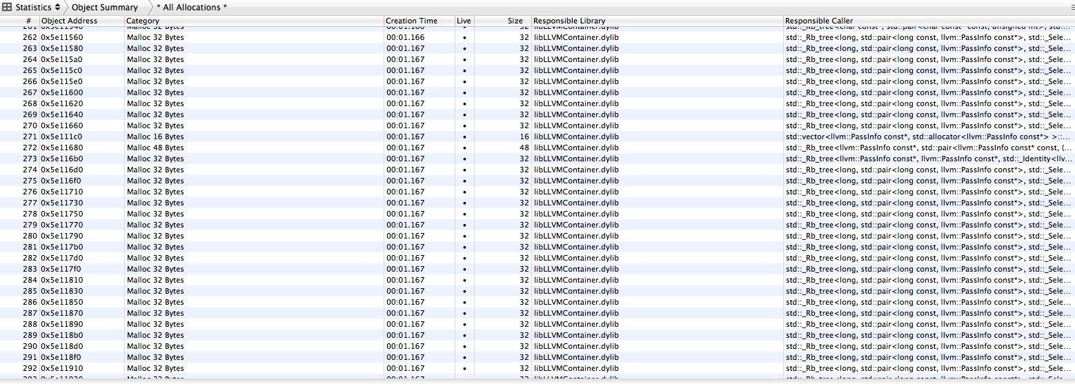This screenshot has width=1075, height=384.
Task: Click the size value 48 cell
Action: 503,148
